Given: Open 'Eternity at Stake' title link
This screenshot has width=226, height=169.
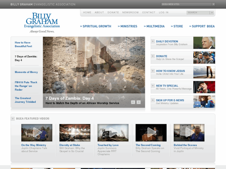Looking at the screenshot, I should click(x=70, y=145).
